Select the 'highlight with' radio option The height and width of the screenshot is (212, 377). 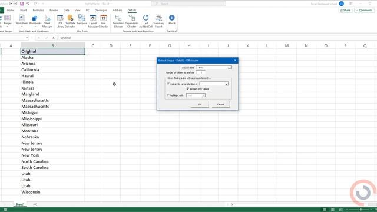coord(168,95)
